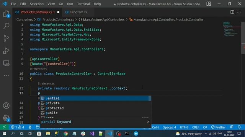Open Chrome from the taskbar
Viewport: 245px width, 137px height.
[65, 134]
